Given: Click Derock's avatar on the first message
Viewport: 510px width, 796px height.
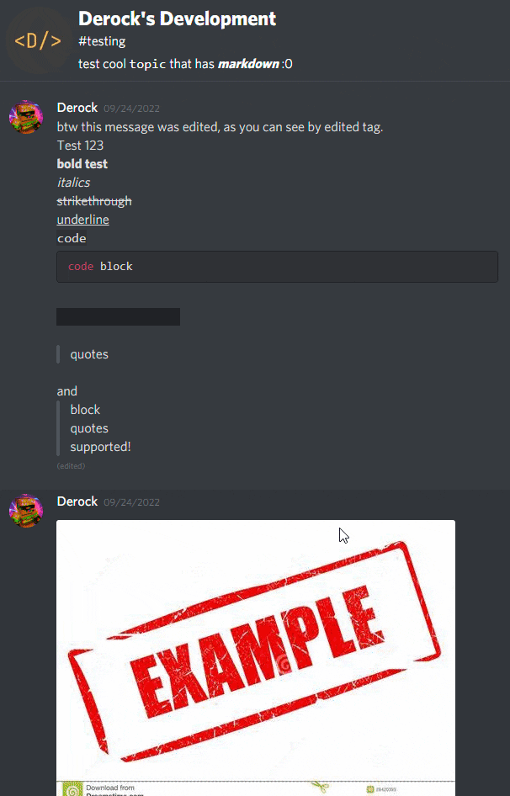Looking at the screenshot, I should pyautogui.click(x=26, y=117).
